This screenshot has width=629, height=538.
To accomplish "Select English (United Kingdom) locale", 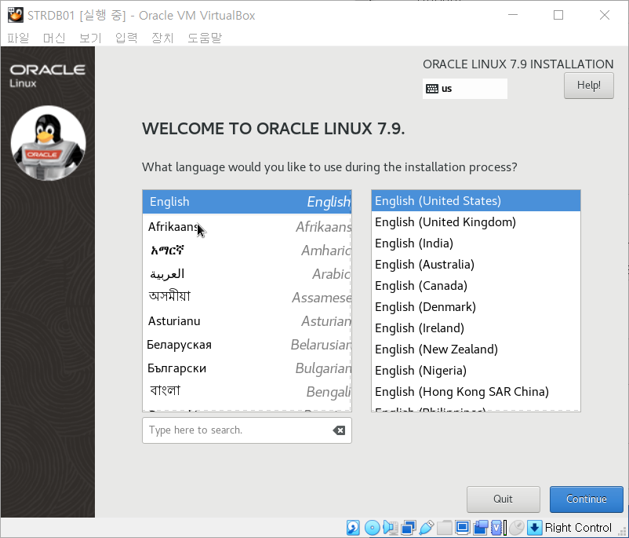I will pos(476,222).
